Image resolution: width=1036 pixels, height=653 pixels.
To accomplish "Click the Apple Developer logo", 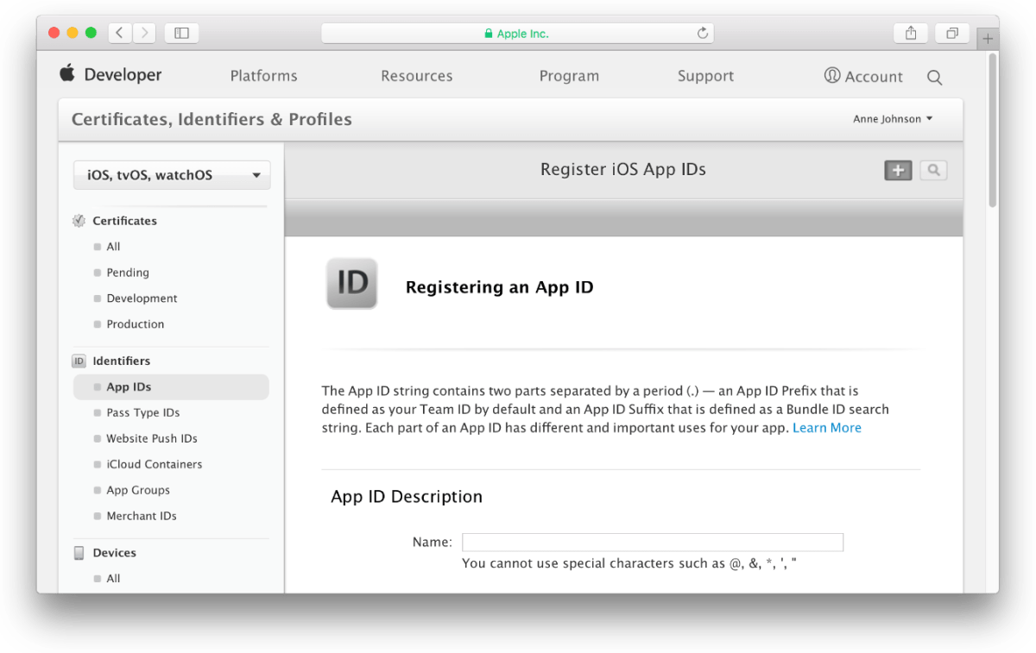I will point(111,75).
